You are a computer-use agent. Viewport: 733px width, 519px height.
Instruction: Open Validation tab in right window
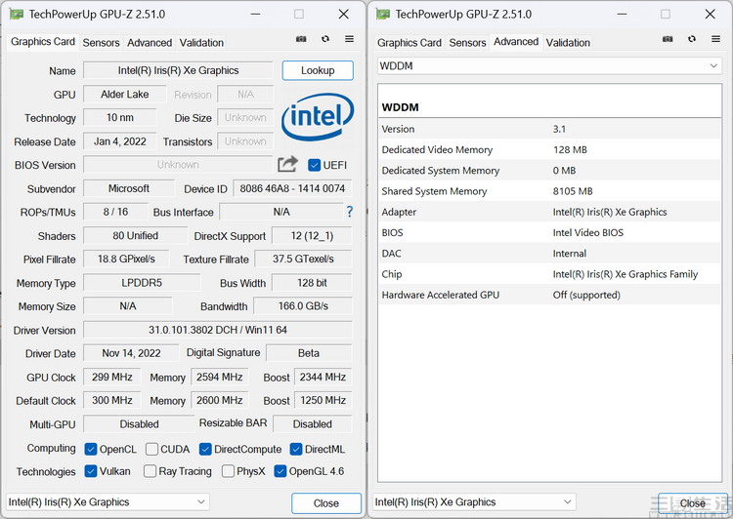coord(568,43)
